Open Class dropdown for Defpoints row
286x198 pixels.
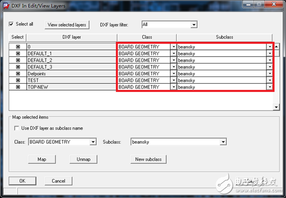(x=174, y=74)
